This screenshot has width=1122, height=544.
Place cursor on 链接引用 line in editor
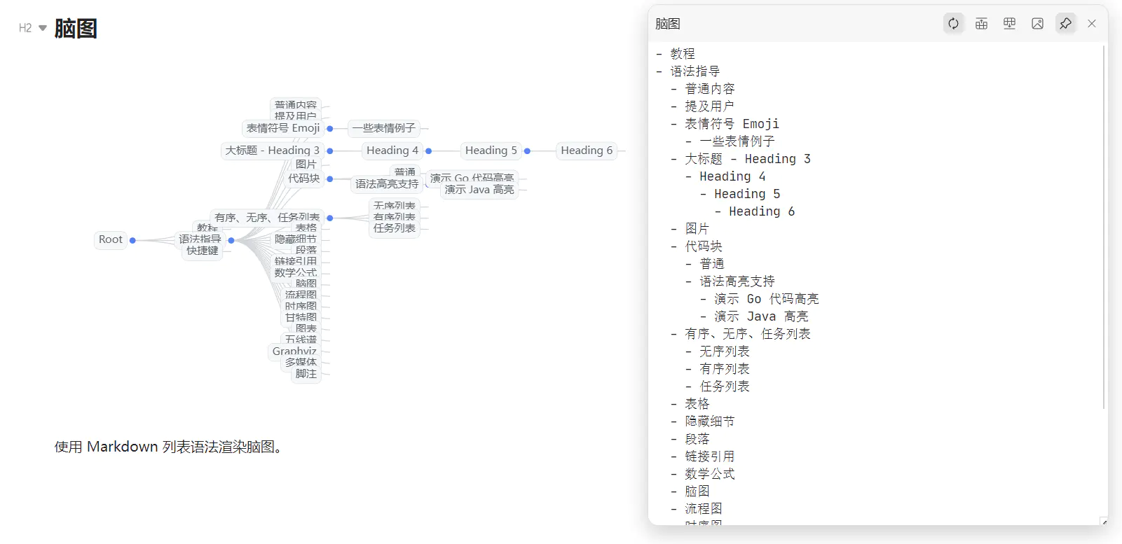[710, 456]
